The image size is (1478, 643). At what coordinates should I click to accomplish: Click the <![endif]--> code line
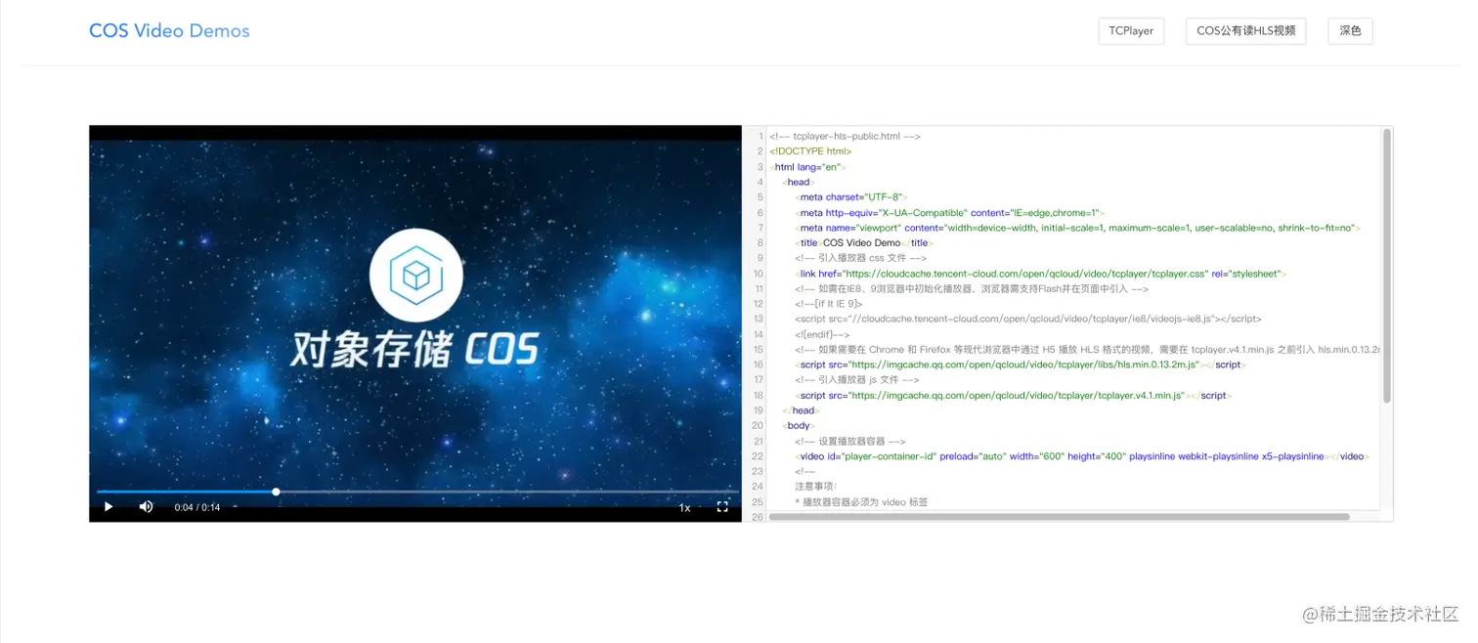822,335
